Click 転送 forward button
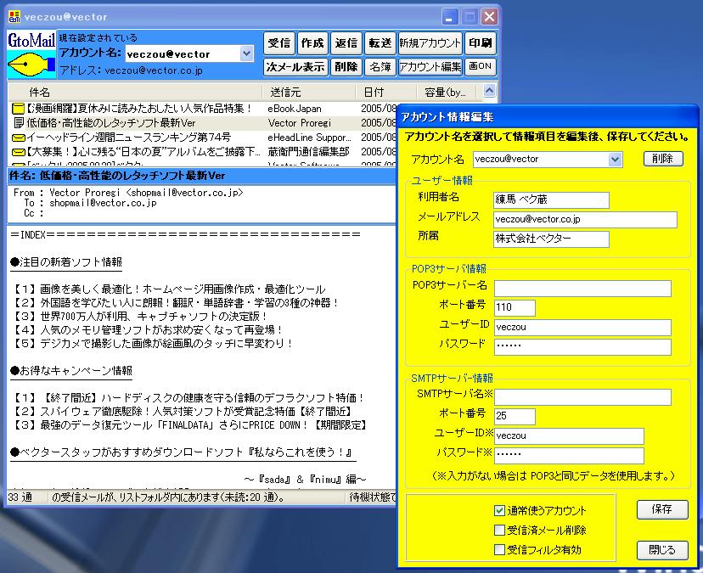 click(x=380, y=43)
